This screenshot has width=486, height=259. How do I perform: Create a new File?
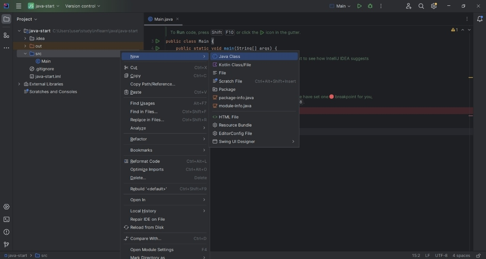tap(254, 73)
